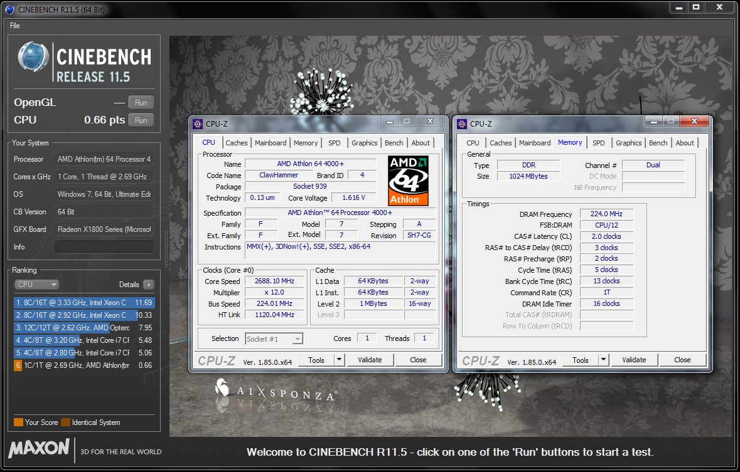740x472 pixels.
Task: Click the Cinebench title bar app icon
Action: point(9,9)
